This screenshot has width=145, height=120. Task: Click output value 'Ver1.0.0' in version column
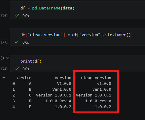62,89
